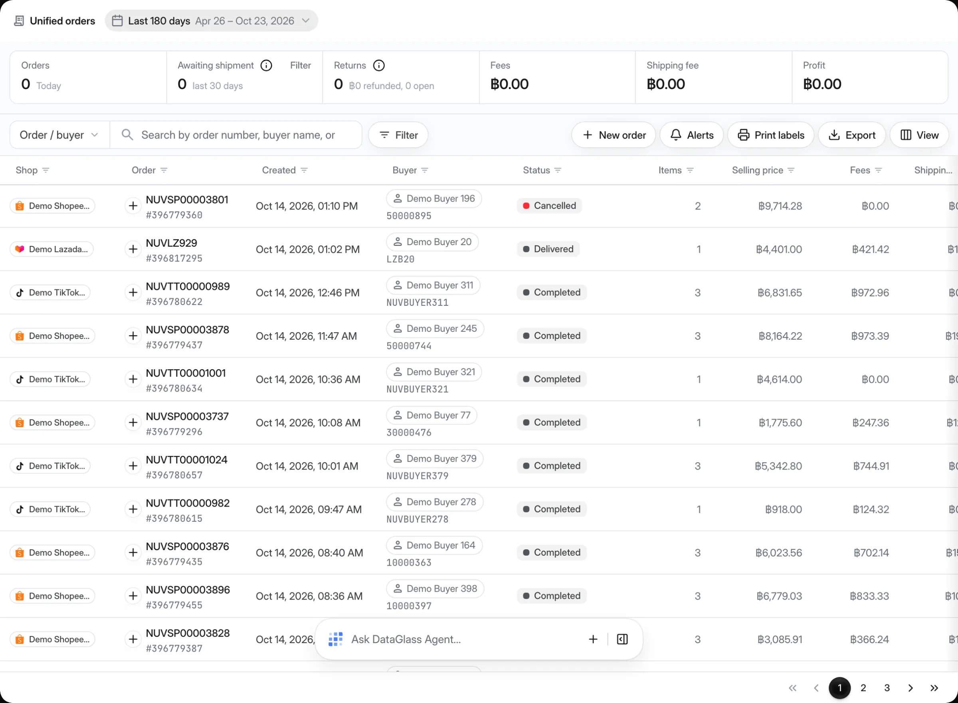Focus the order search input field
This screenshot has height=703, width=958.
click(236, 135)
